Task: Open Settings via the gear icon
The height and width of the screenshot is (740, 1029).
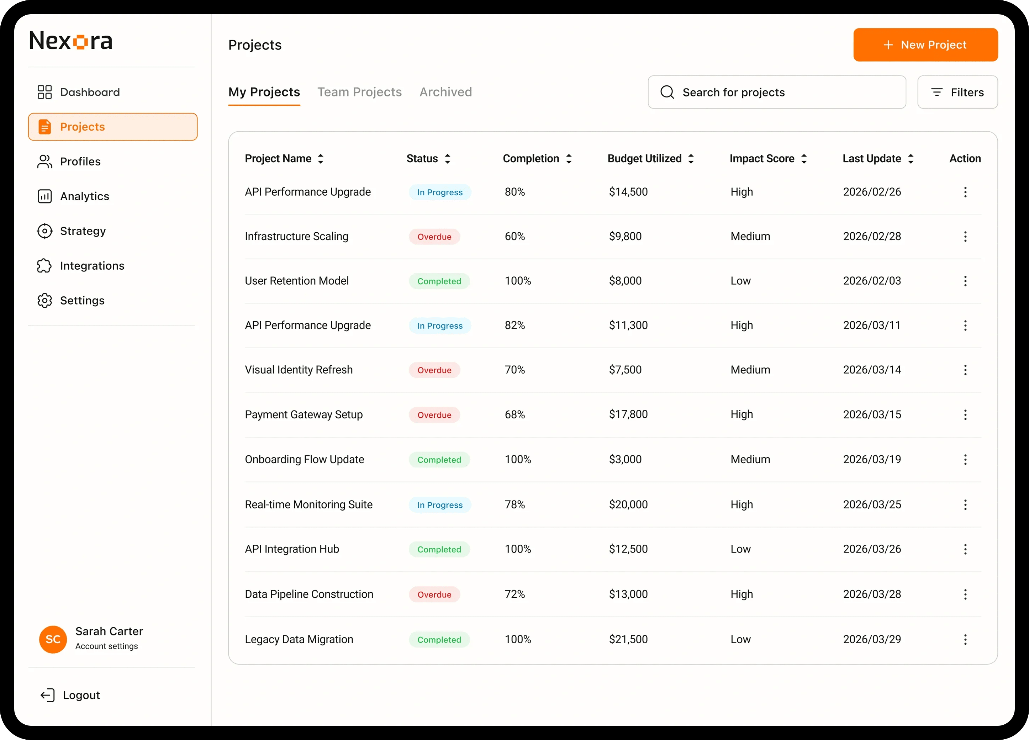Action: coord(44,300)
